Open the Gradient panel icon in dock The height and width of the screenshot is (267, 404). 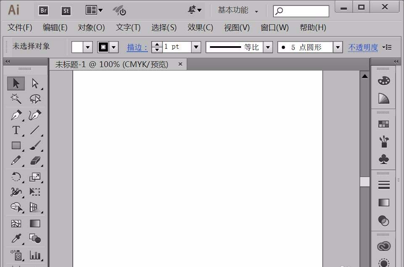coord(384,203)
